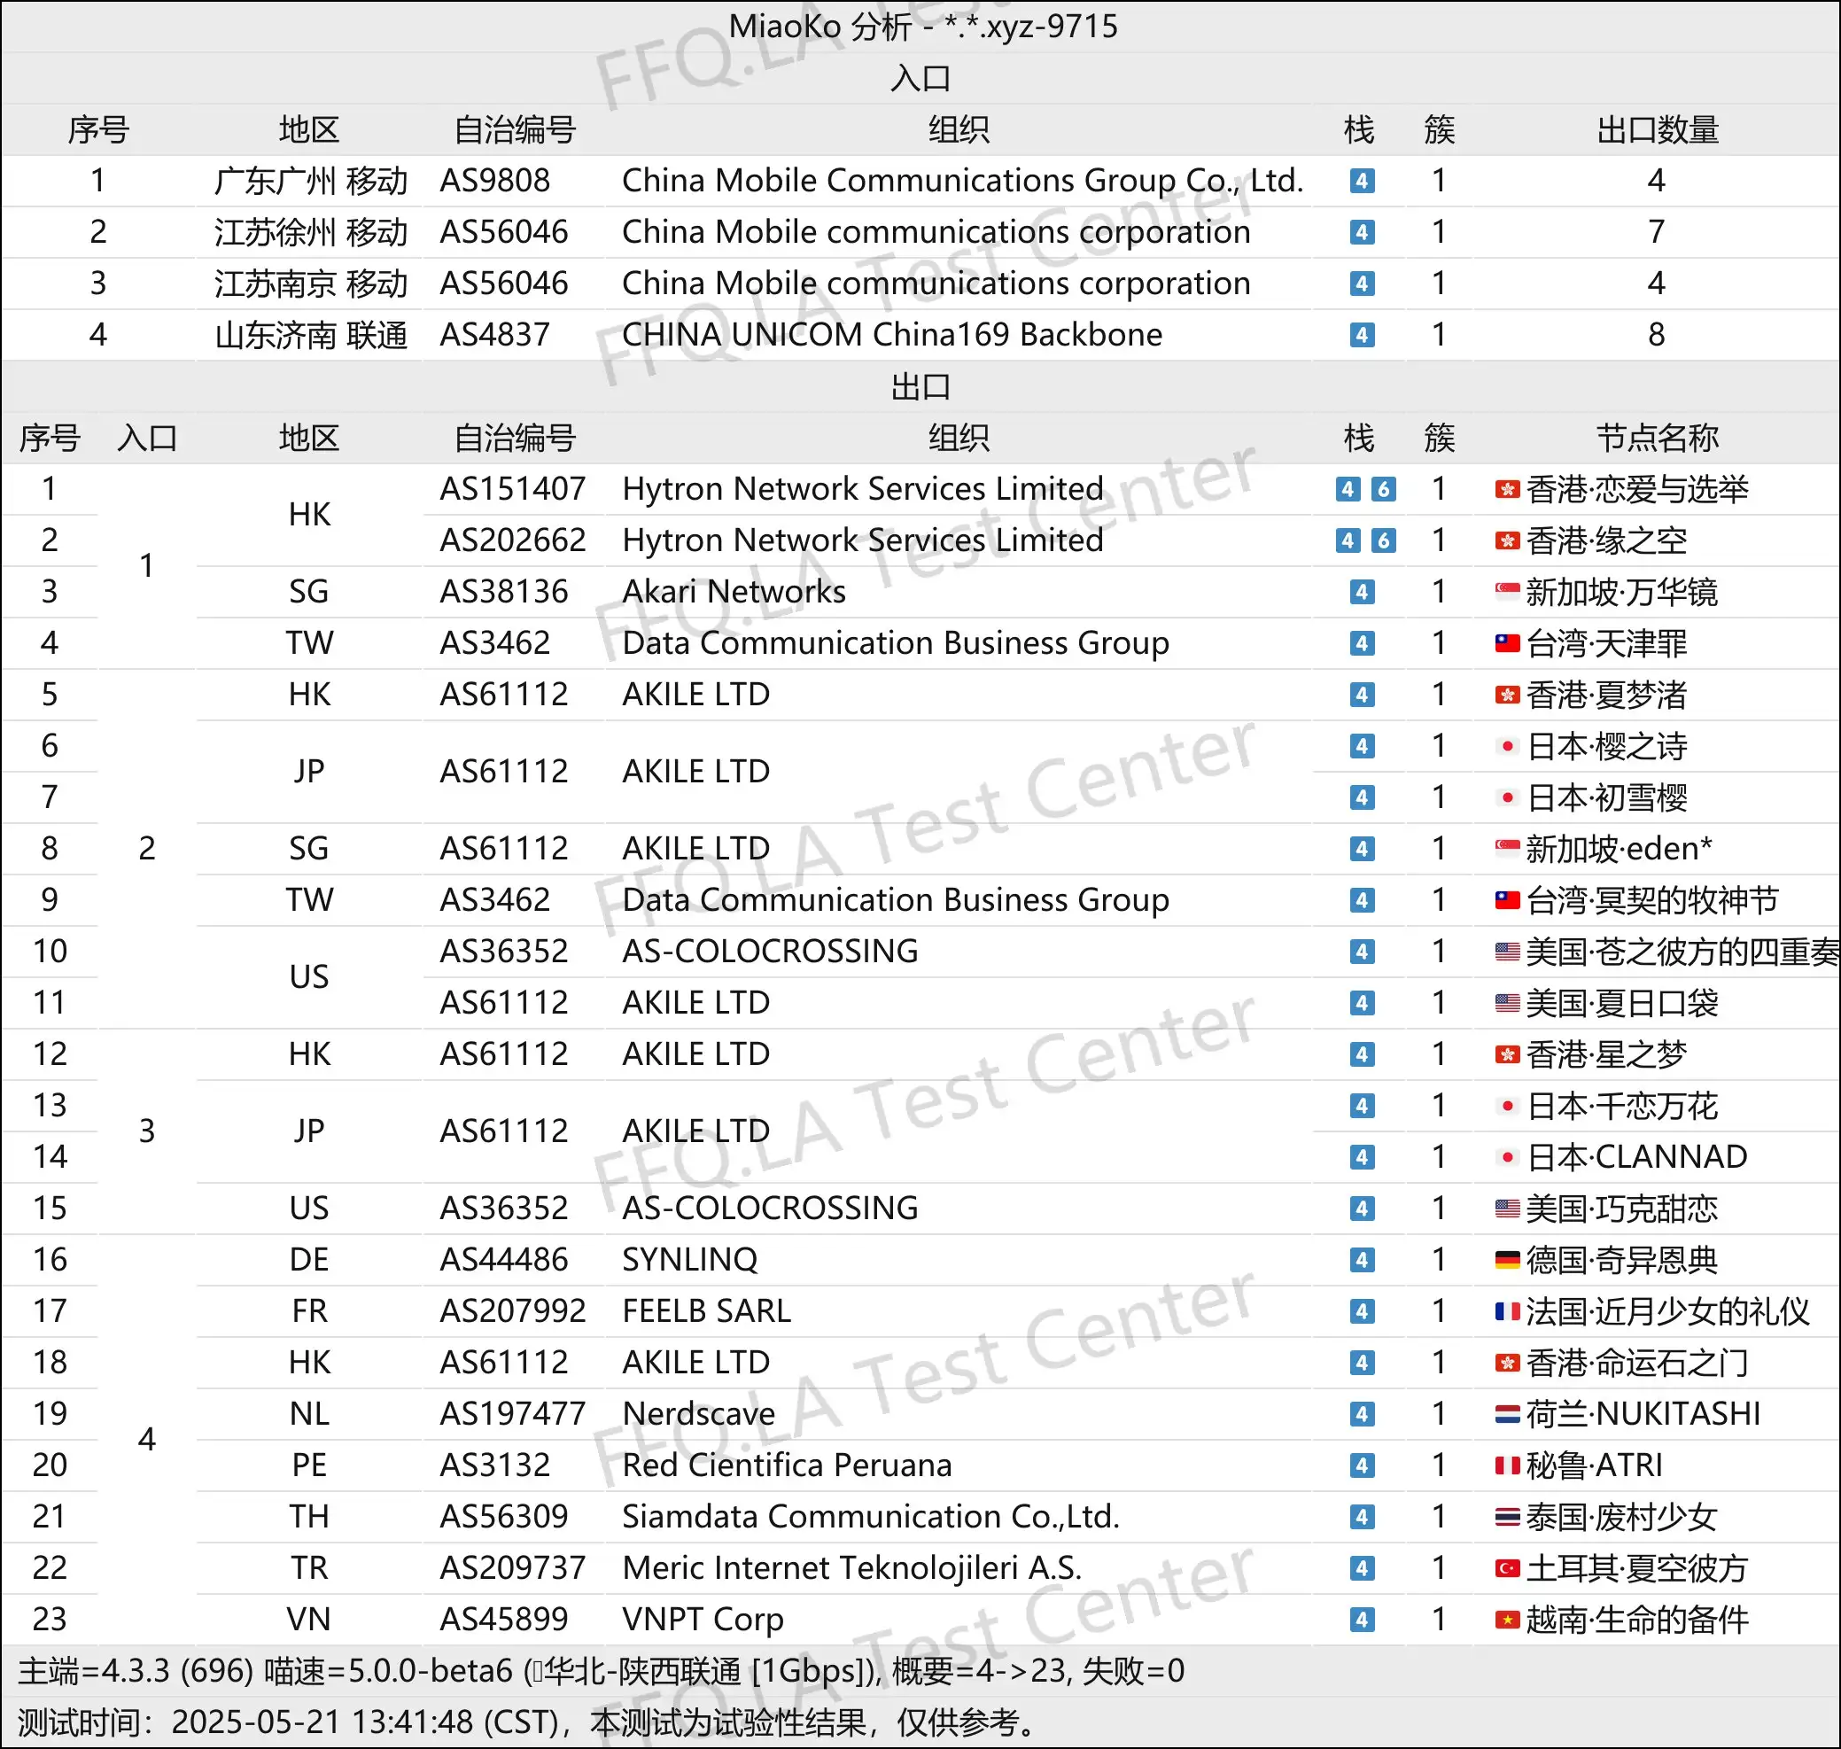Click China Mobile Communications Group Co., Ltd.

tap(963, 181)
